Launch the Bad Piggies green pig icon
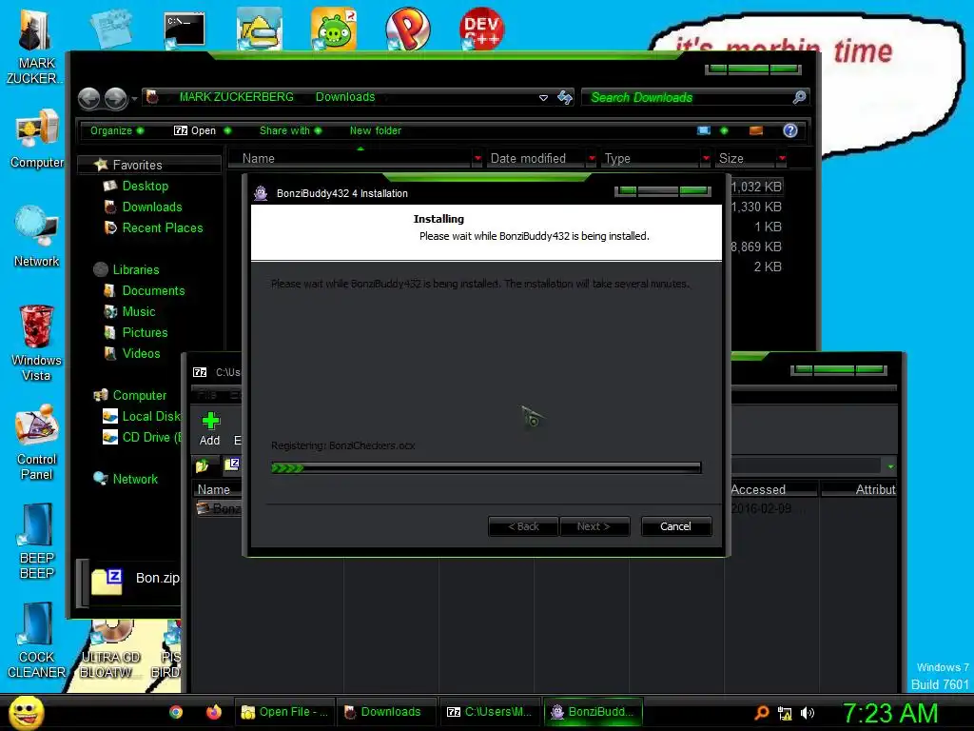The height and width of the screenshot is (731, 974). click(334, 29)
